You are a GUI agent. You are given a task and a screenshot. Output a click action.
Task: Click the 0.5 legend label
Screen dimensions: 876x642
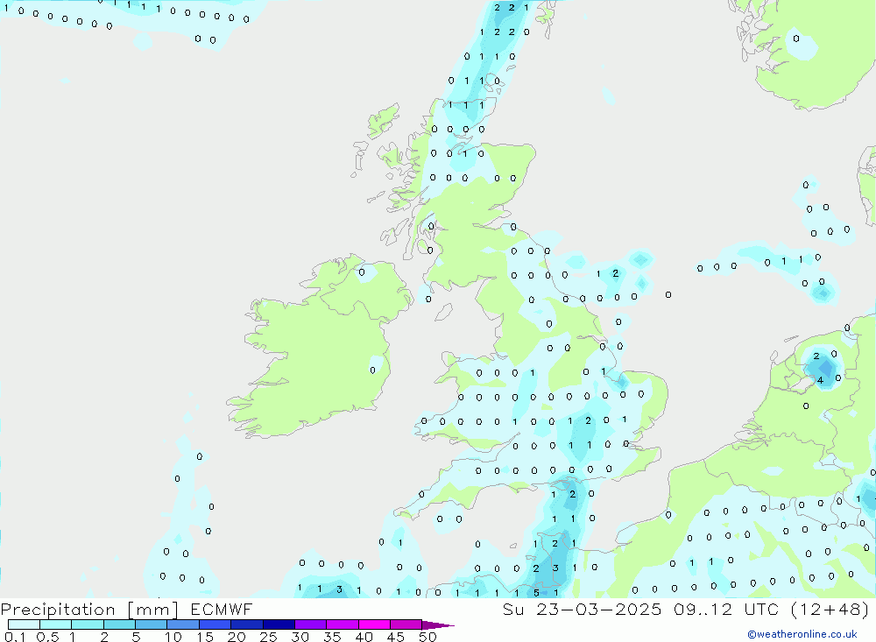coord(47,637)
